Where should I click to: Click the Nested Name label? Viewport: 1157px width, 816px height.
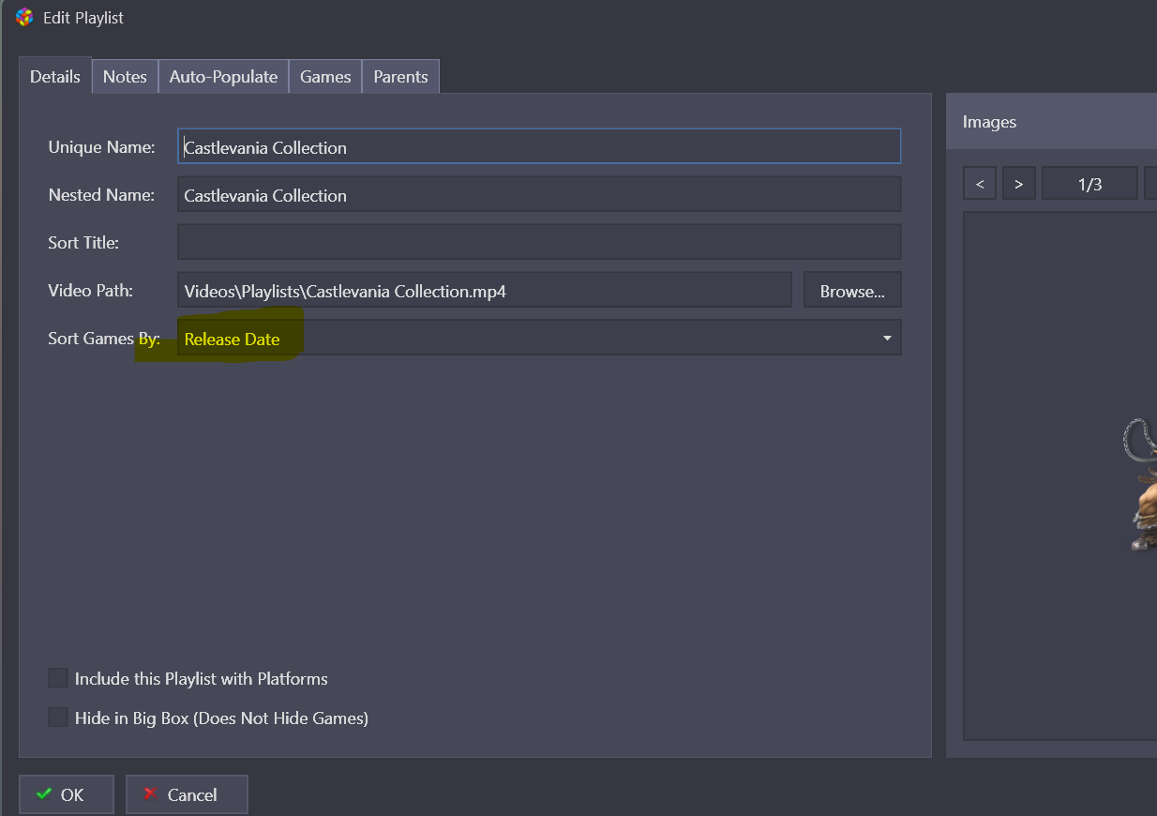[x=101, y=194]
